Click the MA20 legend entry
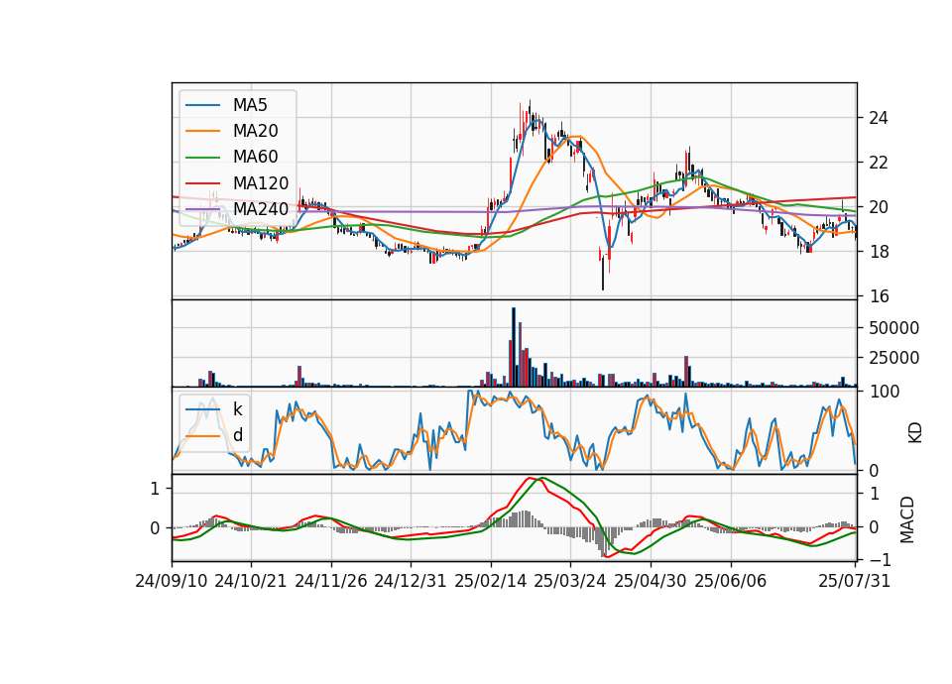 click(x=231, y=131)
